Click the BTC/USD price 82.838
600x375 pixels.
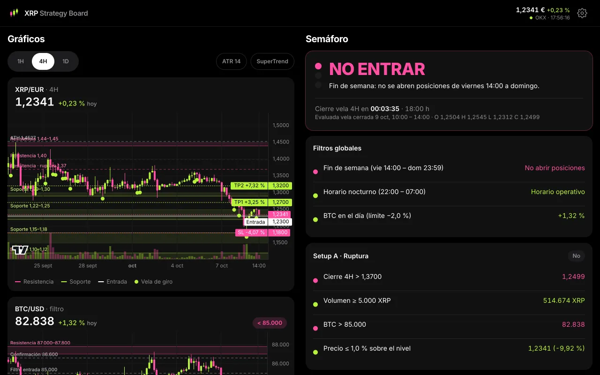point(35,321)
